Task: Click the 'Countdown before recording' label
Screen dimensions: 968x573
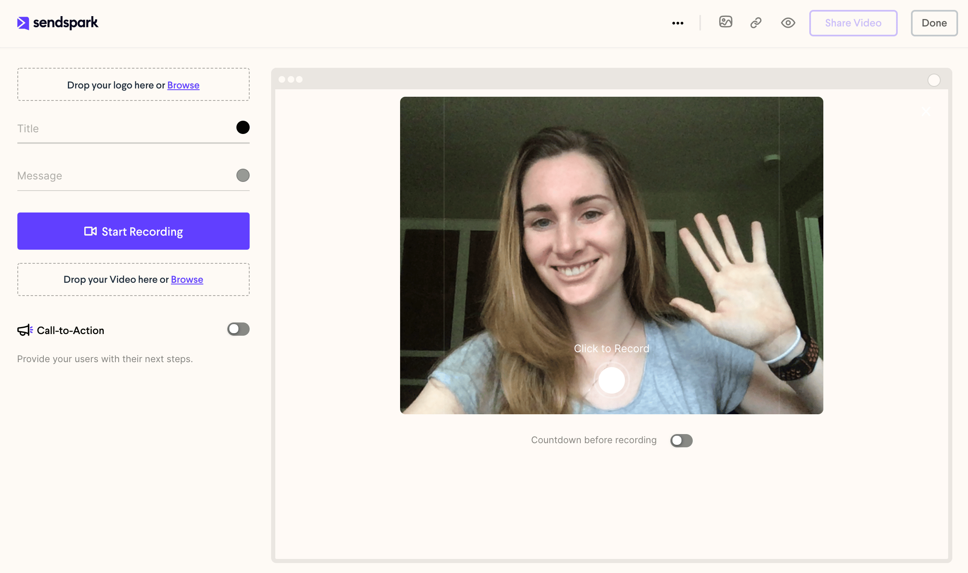Action: (594, 440)
